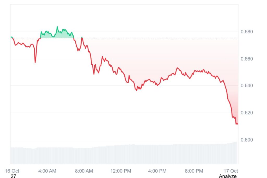Click the 16 Oct date label
This screenshot has height=178, width=267.
(x=12, y=171)
